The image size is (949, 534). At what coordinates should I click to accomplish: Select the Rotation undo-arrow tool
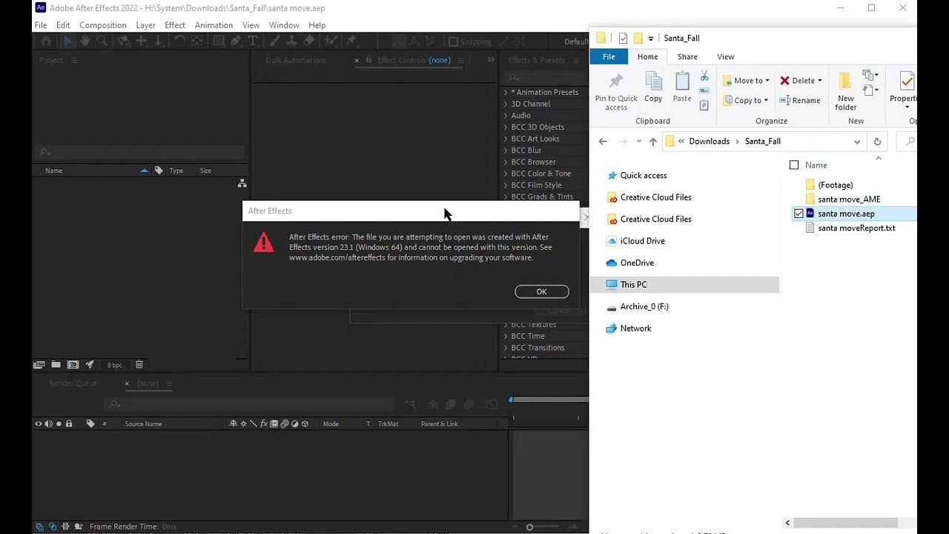[x=179, y=42]
